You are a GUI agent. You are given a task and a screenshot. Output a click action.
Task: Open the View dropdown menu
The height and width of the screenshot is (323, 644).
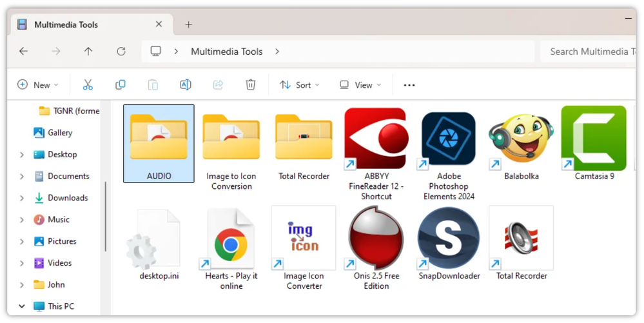360,85
